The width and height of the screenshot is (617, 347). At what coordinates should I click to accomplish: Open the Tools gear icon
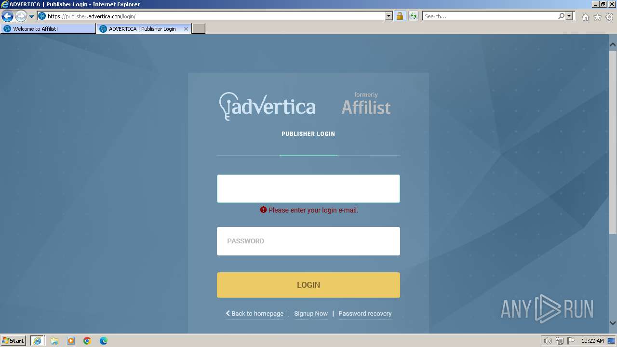pos(609,17)
